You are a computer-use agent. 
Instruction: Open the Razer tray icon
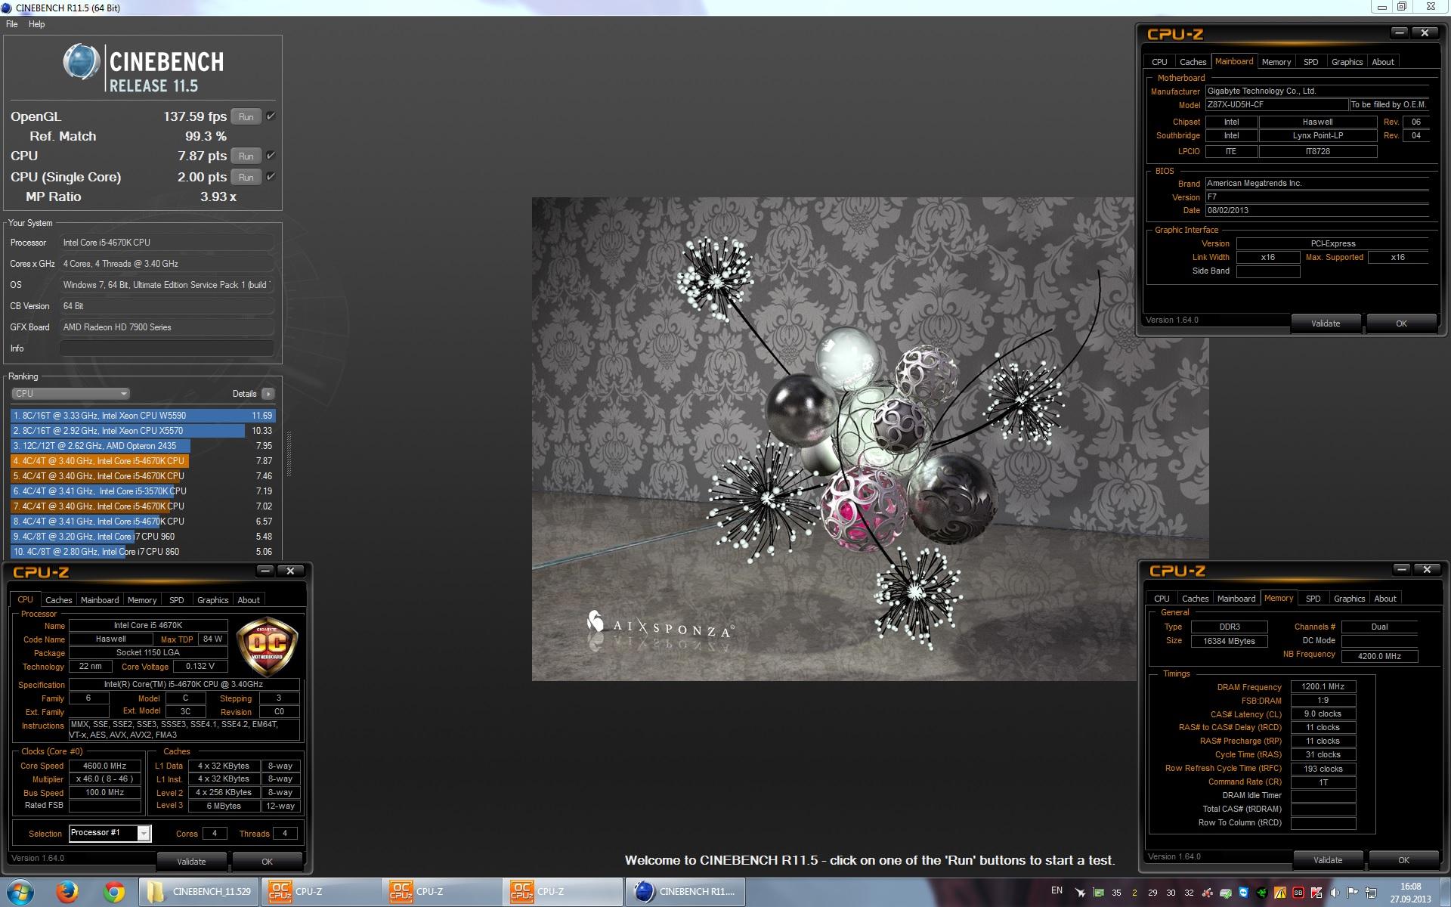pos(1262,893)
